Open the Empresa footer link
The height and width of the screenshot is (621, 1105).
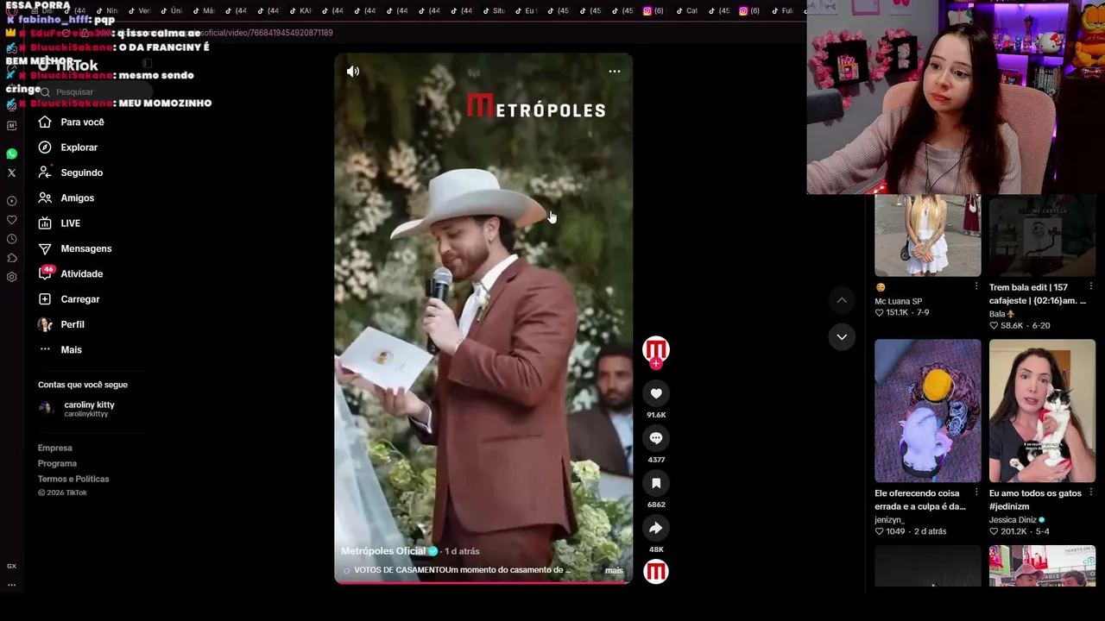(55, 448)
